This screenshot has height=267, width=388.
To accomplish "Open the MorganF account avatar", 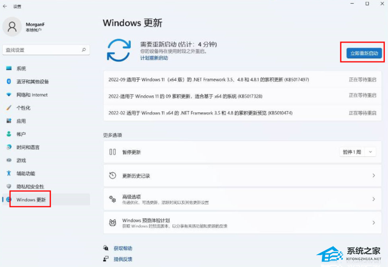I will [x=12, y=27].
